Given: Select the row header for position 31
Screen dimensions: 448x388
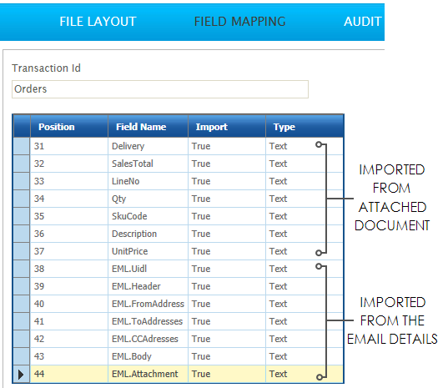Looking at the screenshot, I should pyautogui.click(x=22, y=146).
